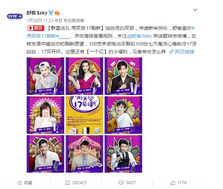Open the #用笑容17刷新# hashtag topic

[43, 36]
